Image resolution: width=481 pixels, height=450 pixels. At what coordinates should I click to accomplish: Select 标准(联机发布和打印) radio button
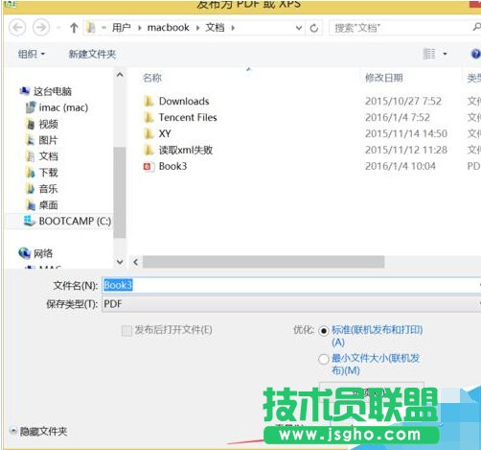tap(324, 331)
